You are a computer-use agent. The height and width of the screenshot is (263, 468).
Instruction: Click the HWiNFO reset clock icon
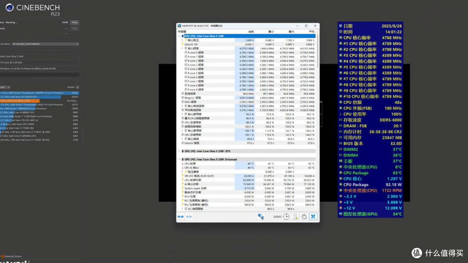[x=286, y=217]
